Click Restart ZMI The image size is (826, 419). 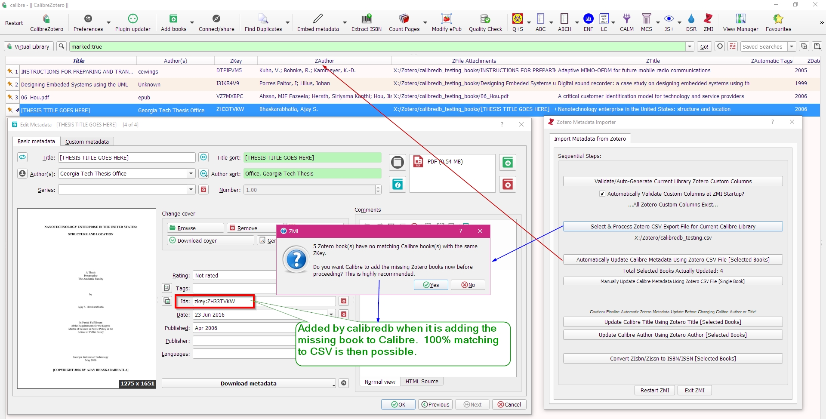click(655, 391)
